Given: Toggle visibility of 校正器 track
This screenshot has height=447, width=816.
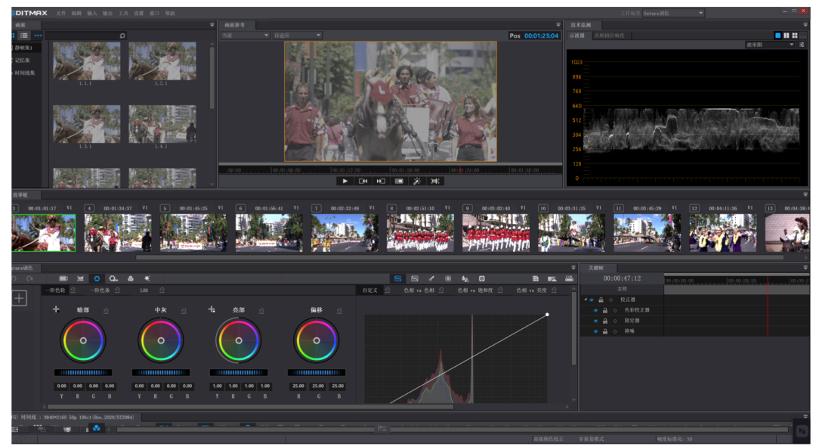Looking at the screenshot, I should (591, 300).
